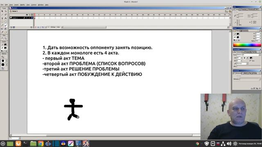This screenshot has height=147, width=262.
Task: Select the Arrow tool in the toolbox
Action: coord(2,11)
